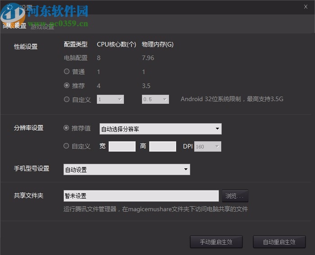Click the 配置类型 column header
Screen dimensions: 315x255
pyautogui.click(x=76, y=44)
